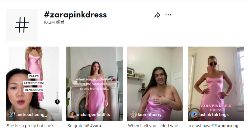The height and width of the screenshot is (131, 248).
Task: Open andreacheong_ video thumbnail
Action: click(34, 84)
